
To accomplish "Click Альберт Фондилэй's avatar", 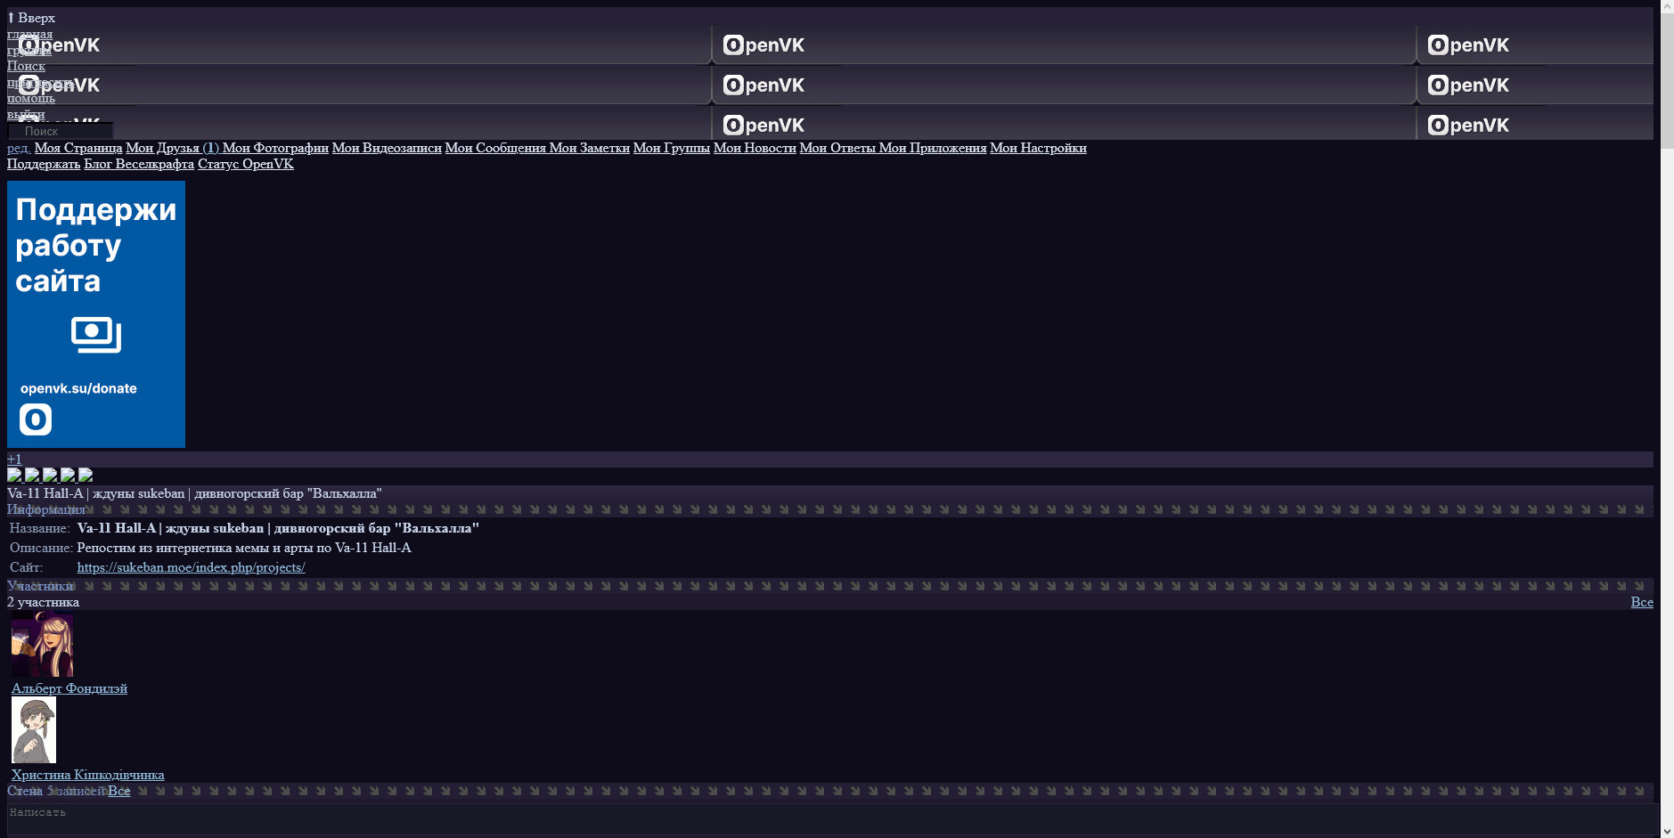I will pos(42,645).
